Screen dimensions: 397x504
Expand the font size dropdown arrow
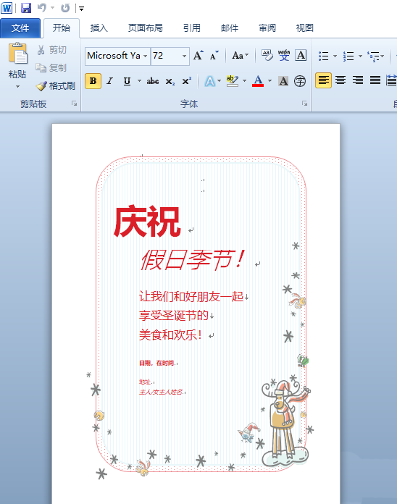click(x=185, y=56)
